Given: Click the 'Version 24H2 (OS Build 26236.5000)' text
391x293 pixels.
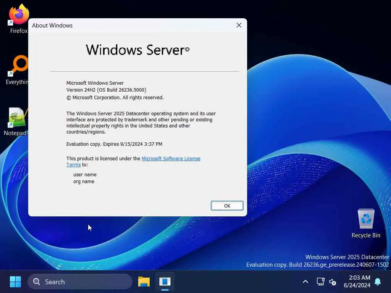Looking at the screenshot, I should [x=106, y=90].
